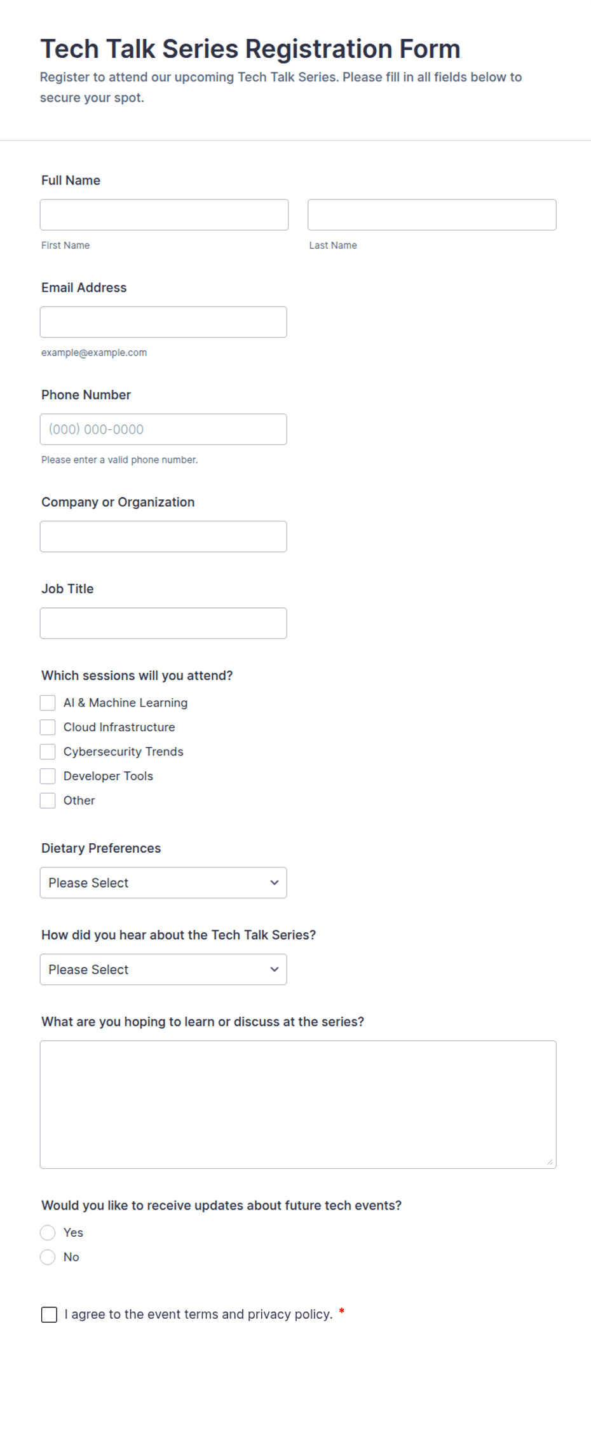Tick the Other session checkbox
The height and width of the screenshot is (1453, 591).
pos(48,801)
